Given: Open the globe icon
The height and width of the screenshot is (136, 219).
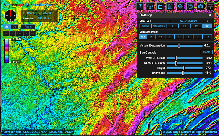Looking at the screenshot, I should pos(190,6).
